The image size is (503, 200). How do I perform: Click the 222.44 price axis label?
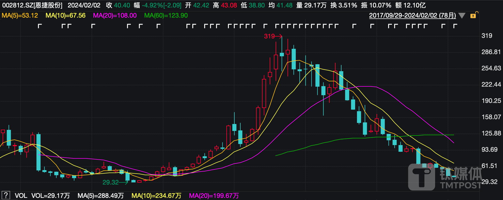pyautogui.click(x=491, y=85)
